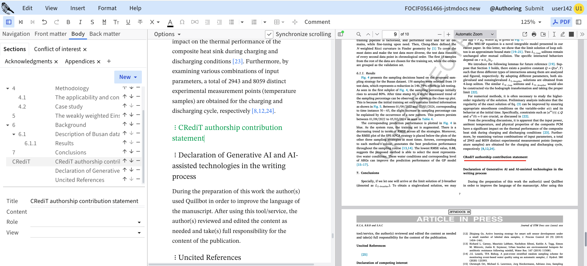
Task: Click the PDF viewer search magnifier
Action: 358,34
